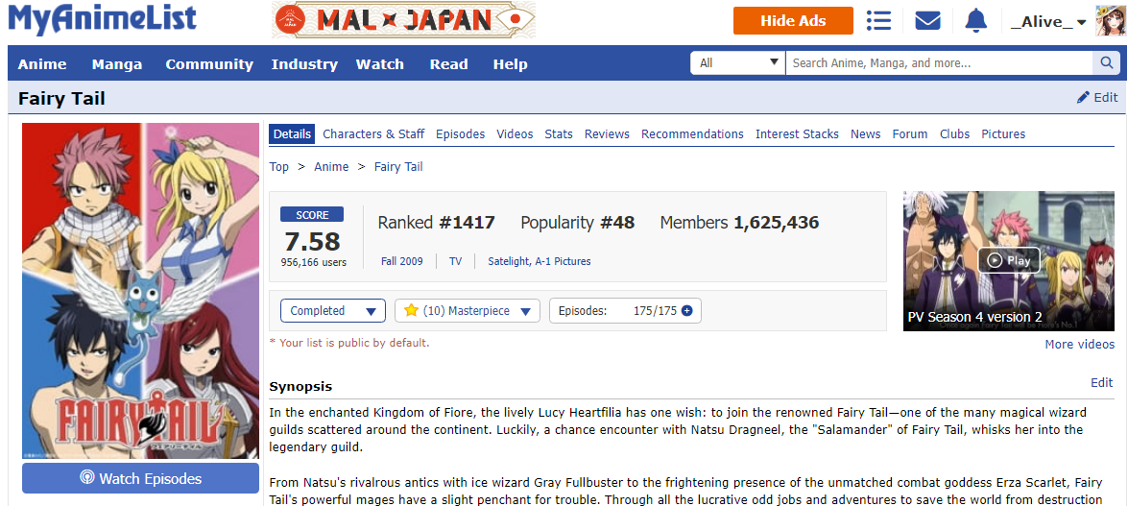
Task: Play the PV Season 4 video
Action: point(1009,260)
